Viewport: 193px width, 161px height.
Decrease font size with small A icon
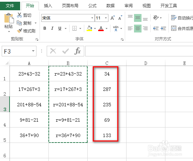click(x=120, y=18)
